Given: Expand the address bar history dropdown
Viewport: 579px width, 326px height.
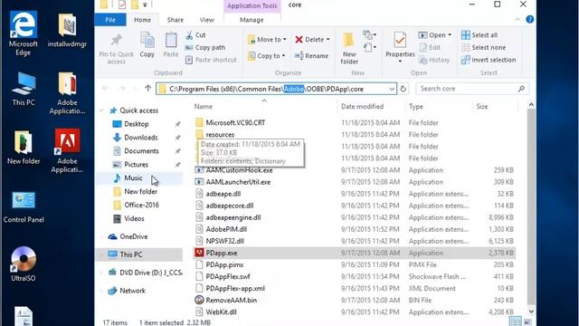Looking at the screenshot, I should (x=392, y=89).
